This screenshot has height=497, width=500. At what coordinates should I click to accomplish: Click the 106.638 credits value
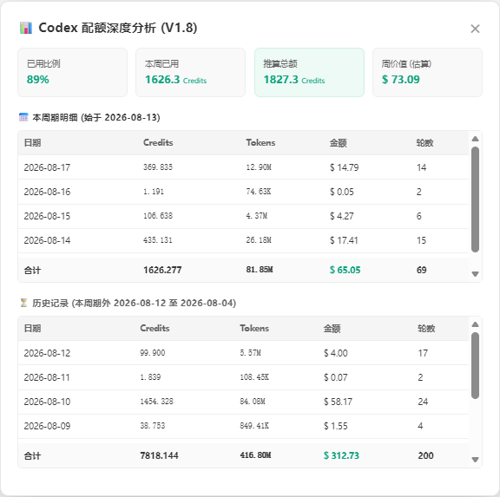158,216
